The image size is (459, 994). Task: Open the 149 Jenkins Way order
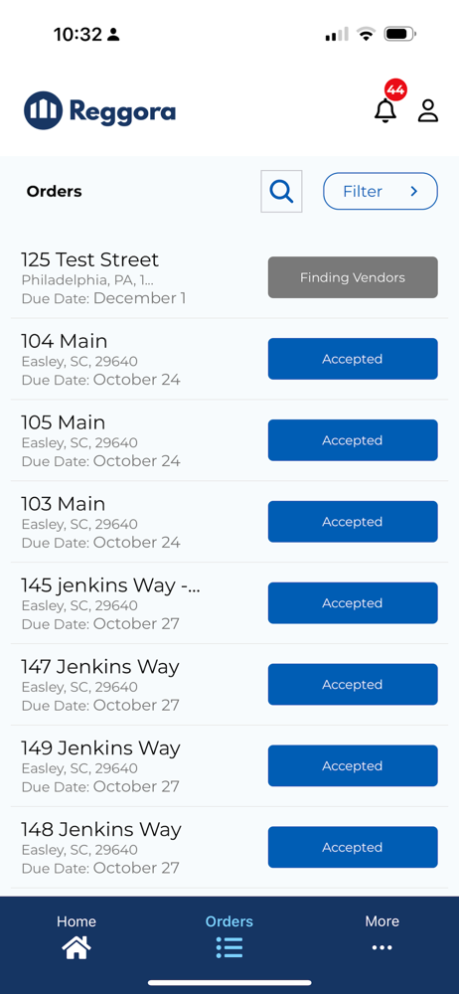tap(229, 765)
